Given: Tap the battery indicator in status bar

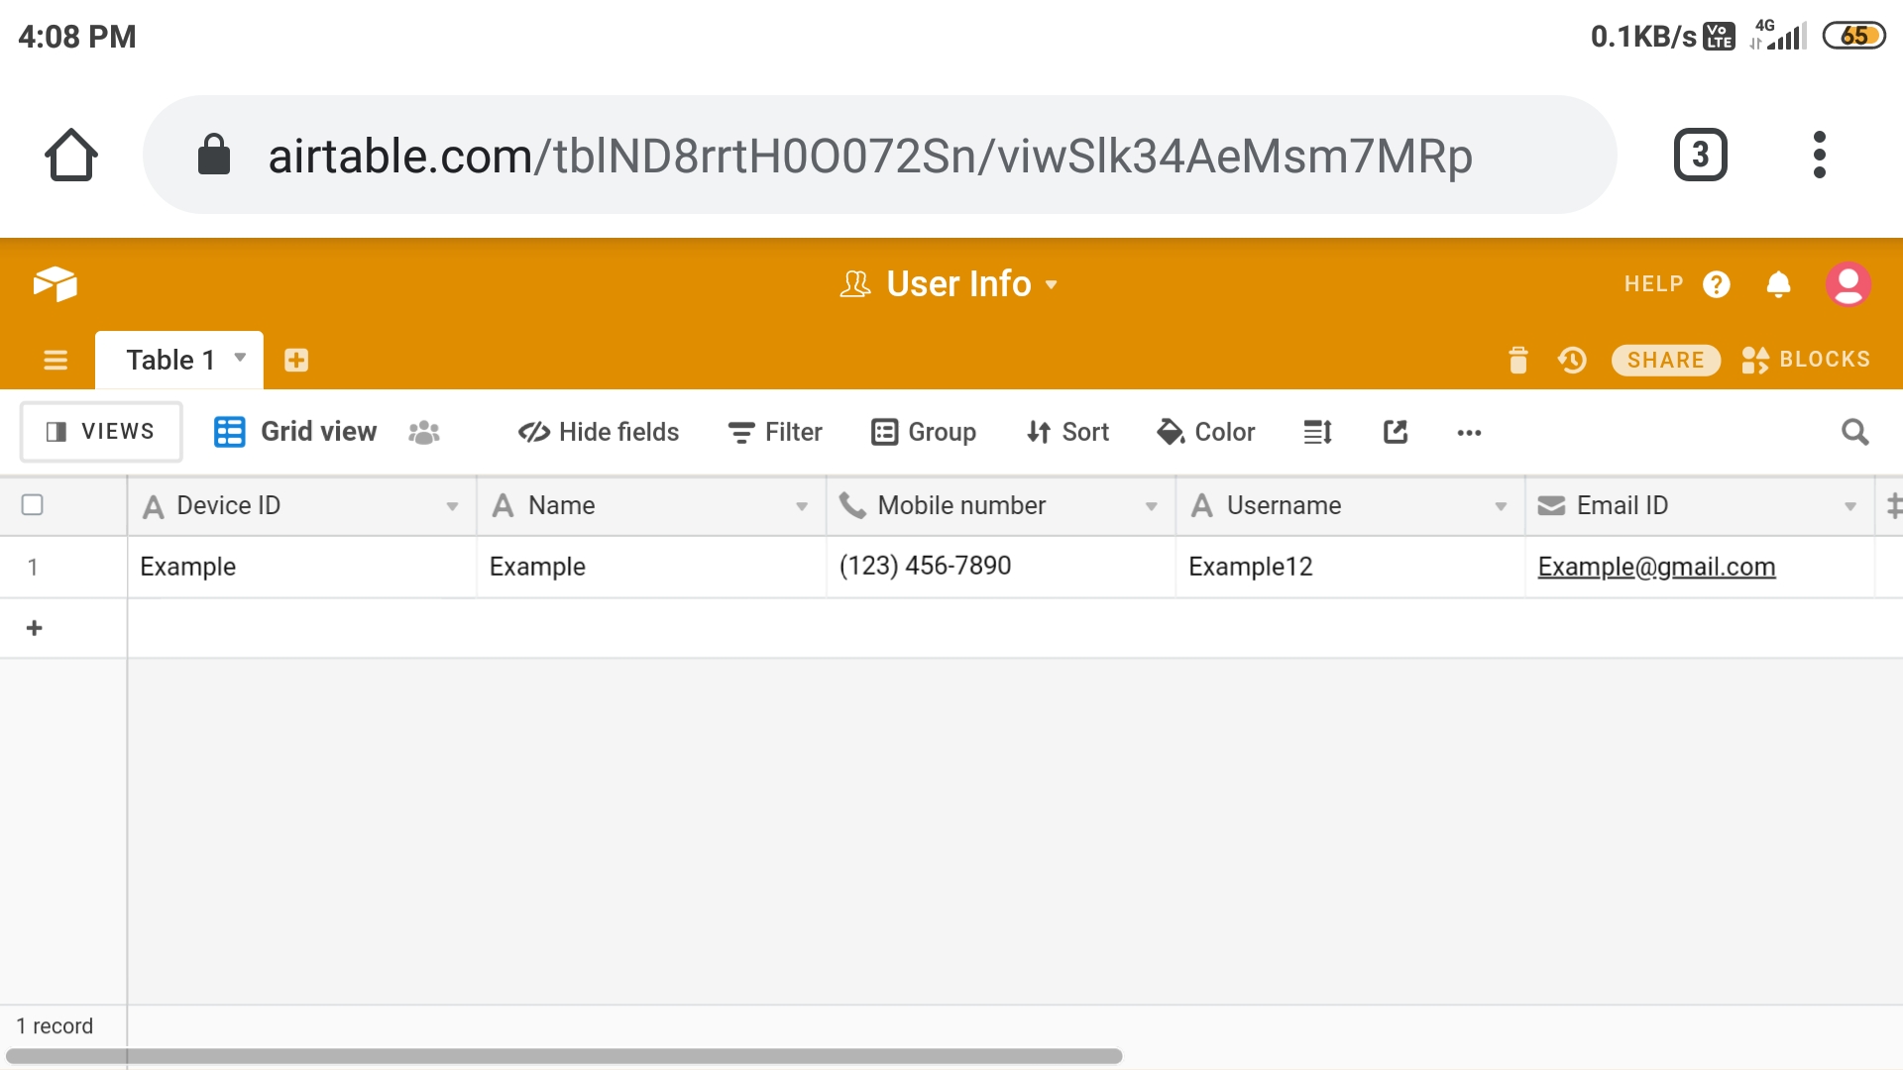Looking at the screenshot, I should 1853,37.
